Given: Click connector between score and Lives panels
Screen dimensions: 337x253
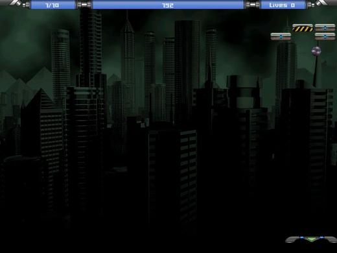Looking at the screenshot, I should [252, 5].
